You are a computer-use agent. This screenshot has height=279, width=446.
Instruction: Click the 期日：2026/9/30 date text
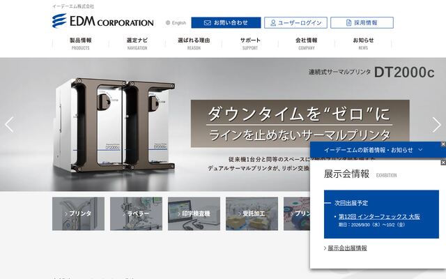pyautogui.click(x=371, y=225)
